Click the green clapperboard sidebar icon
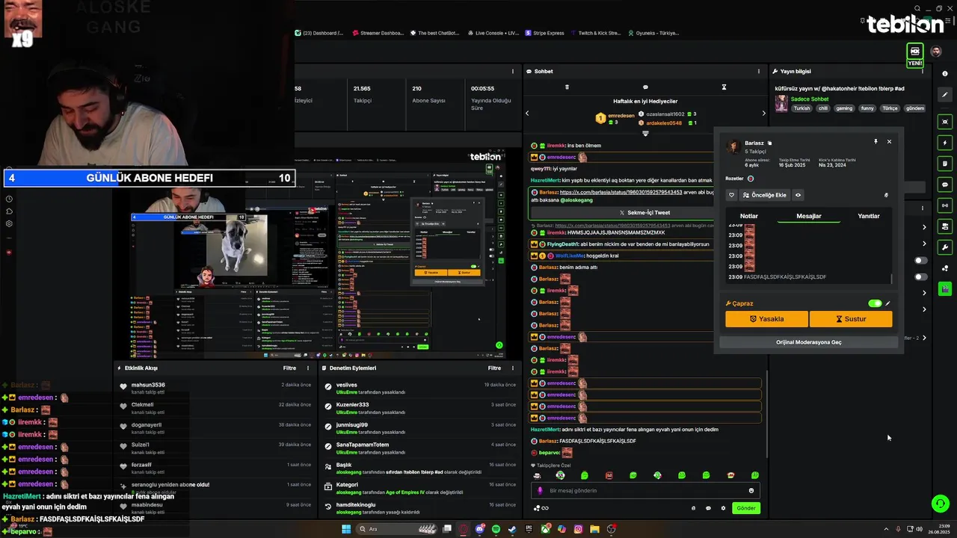This screenshot has width=957, height=538. coord(945,288)
